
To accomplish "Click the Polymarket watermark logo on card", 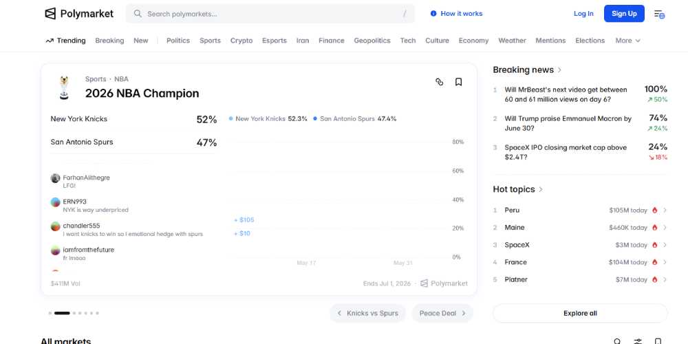I will point(444,283).
